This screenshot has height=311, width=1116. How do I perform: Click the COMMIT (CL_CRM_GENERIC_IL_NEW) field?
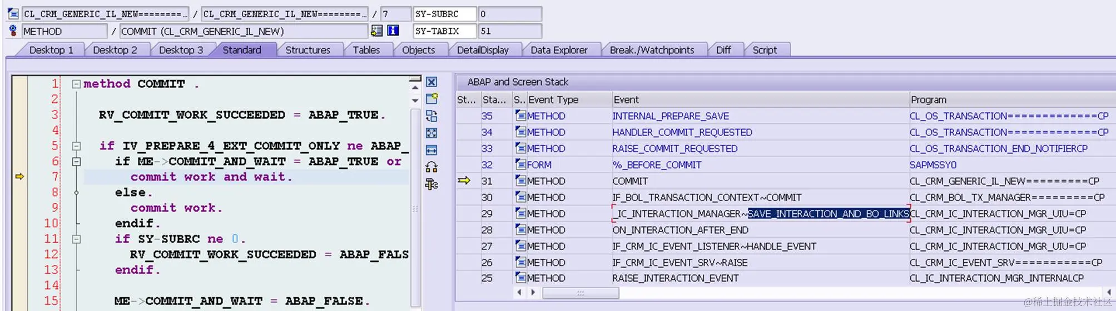[x=244, y=31]
